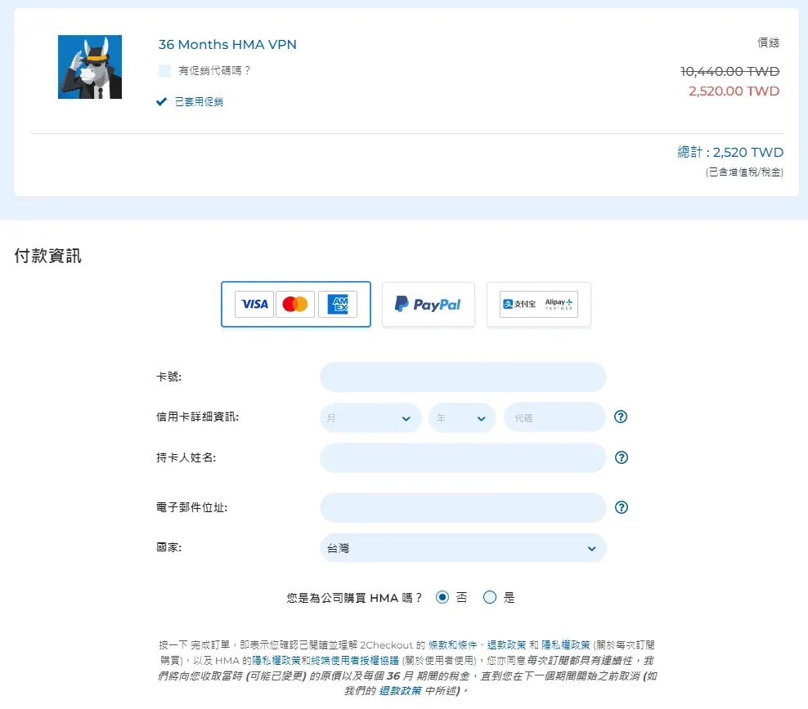
Task: Open the country dropdown showing 台灣
Action: pyautogui.click(x=463, y=548)
